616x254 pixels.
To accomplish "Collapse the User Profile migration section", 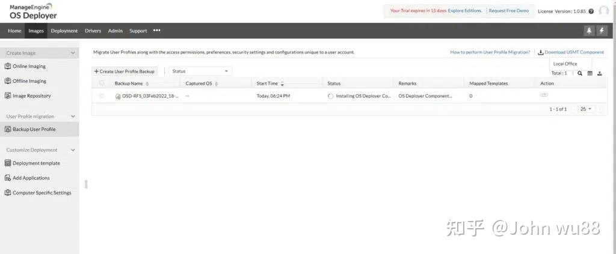I will [x=73, y=116].
